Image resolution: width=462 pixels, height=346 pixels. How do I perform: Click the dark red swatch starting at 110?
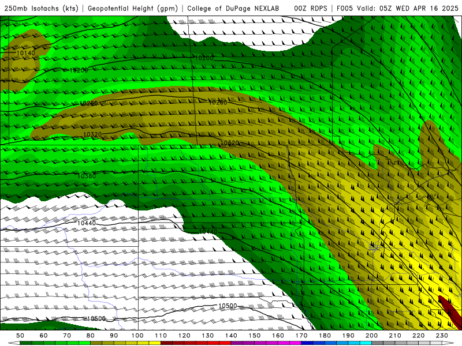[167, 343]
